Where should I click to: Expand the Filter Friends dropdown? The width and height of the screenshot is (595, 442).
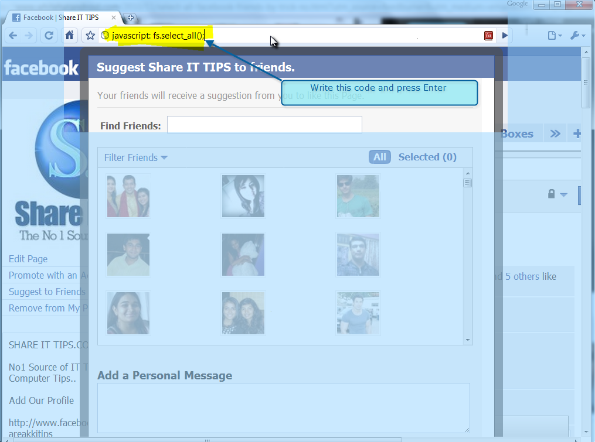pyautogui.click(x=136, y=157)
